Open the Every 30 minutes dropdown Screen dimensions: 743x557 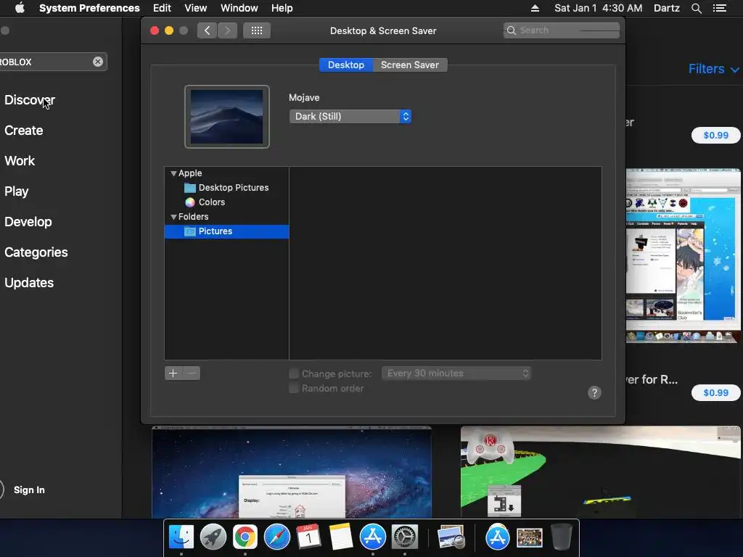[x=456, y=374]
